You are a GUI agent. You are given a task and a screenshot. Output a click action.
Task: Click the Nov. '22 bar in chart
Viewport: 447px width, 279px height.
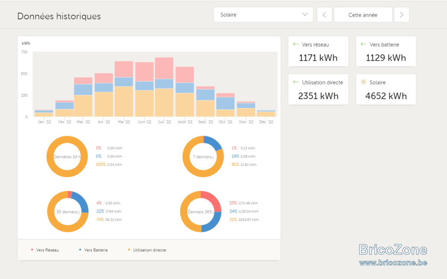click(246, 109)
